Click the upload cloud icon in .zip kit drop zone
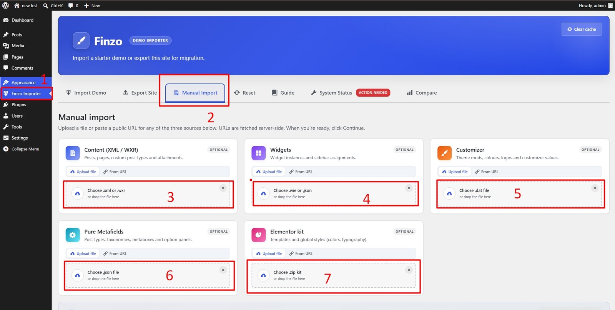Screen dimensions: 615x310 tap(263, 275)
